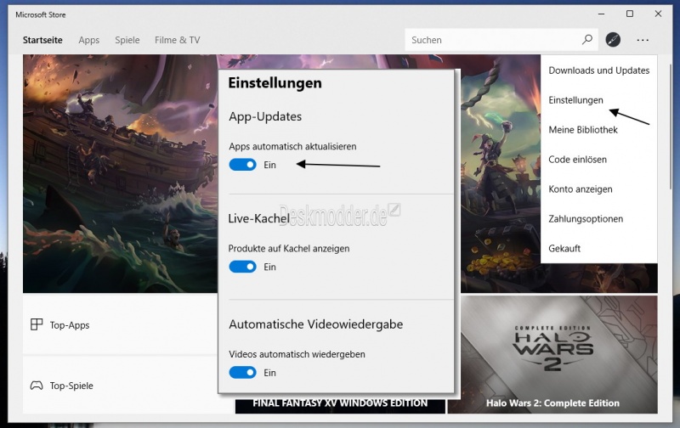The height and width of the screenshot is (428, 680).
Task: Open the Filme & TV tab
Action: click(x=178, y=40)
